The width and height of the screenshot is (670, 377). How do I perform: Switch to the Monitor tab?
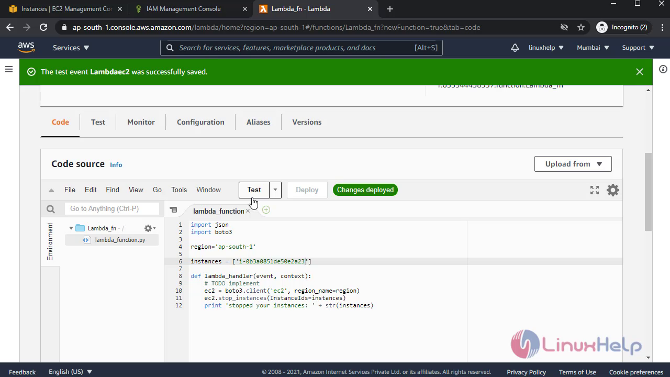[141, 122]
